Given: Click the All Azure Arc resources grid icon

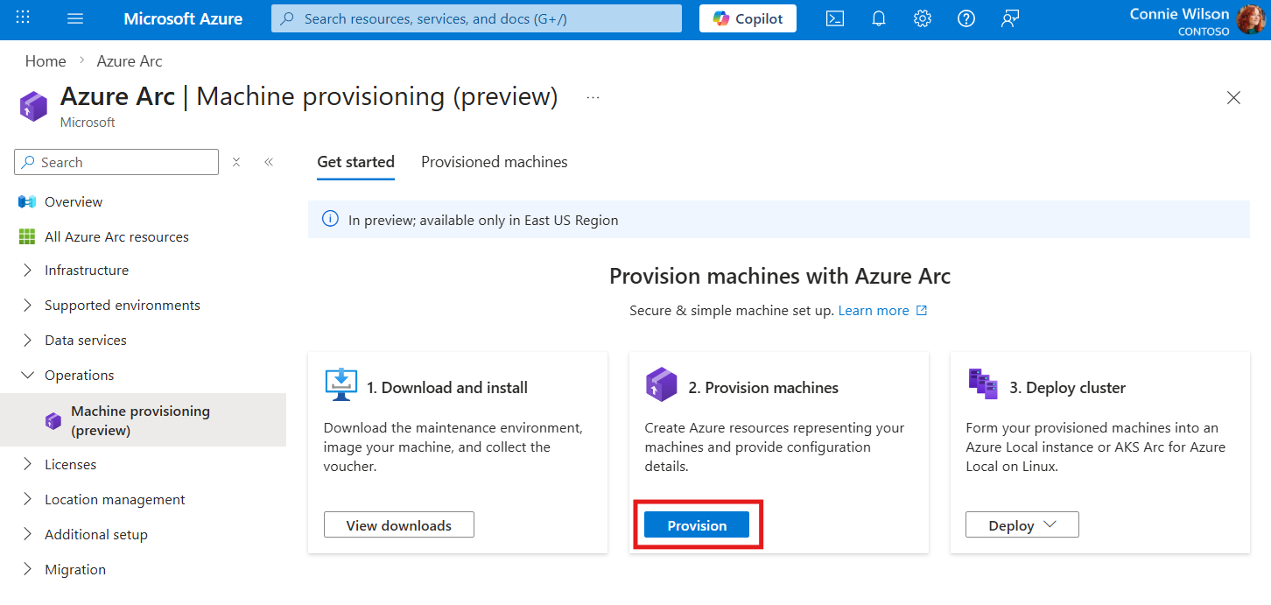Looking at the screenshot, I should coord(27,237).
